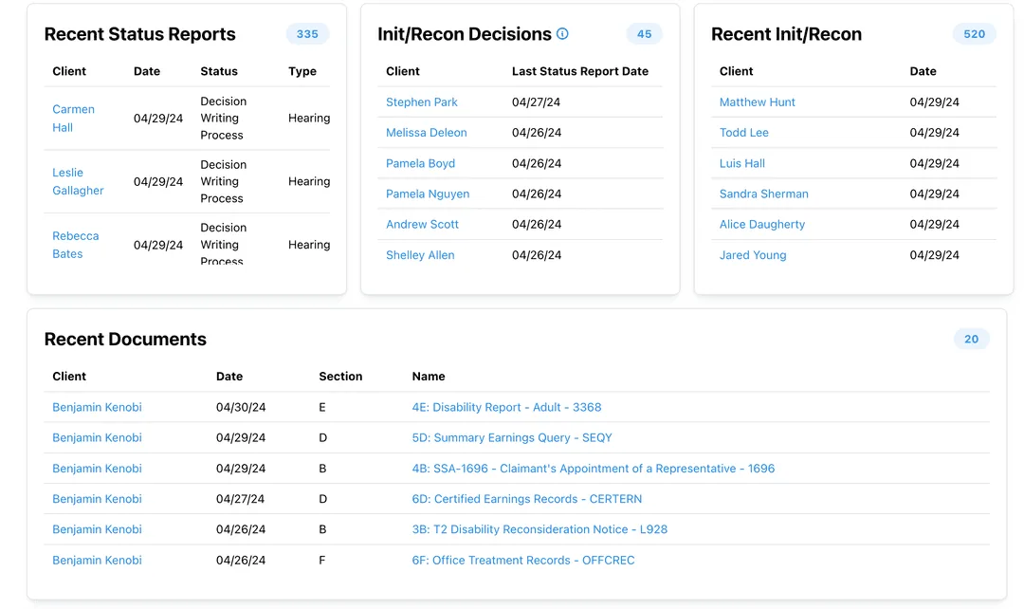This screenshot has width=1024, height=609.
Task: Click the 20 badge on Recent Documents
Action: pyautogui.click(x=971, y=339)
